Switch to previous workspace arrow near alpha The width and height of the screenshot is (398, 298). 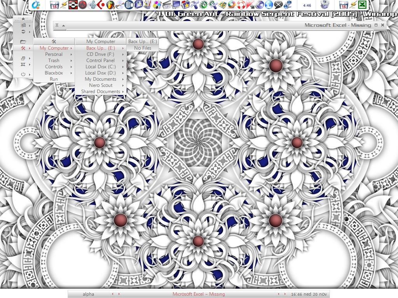point(113,294)
